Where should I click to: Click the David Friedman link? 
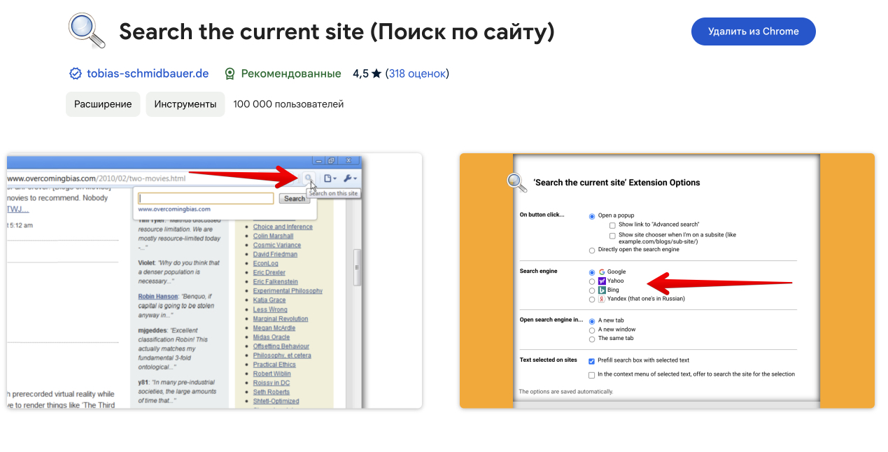pos(275,254)
